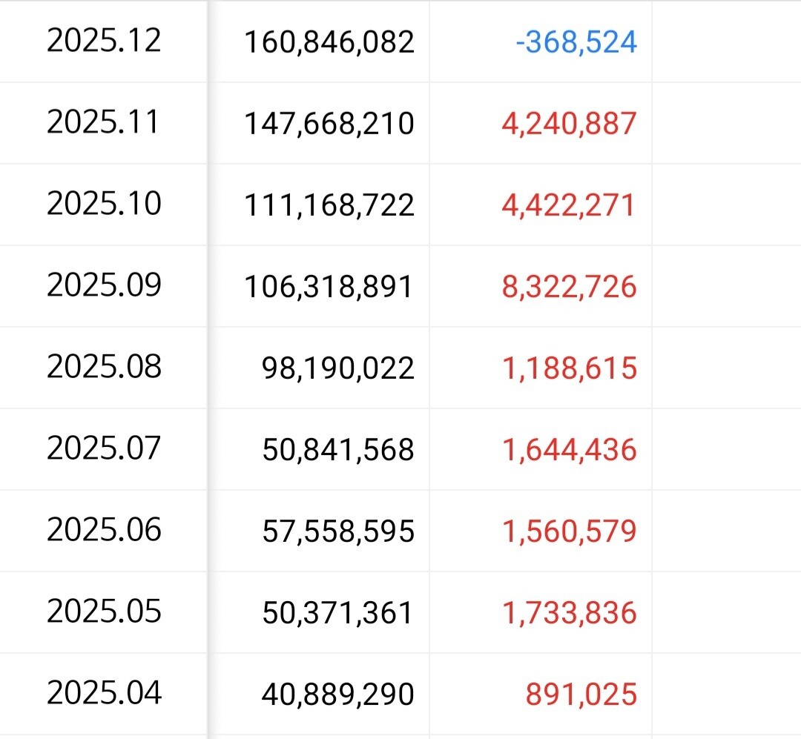Click the 147,668,210 total value
The width and height of the screenshot is (801, 739).
point(329,124)
